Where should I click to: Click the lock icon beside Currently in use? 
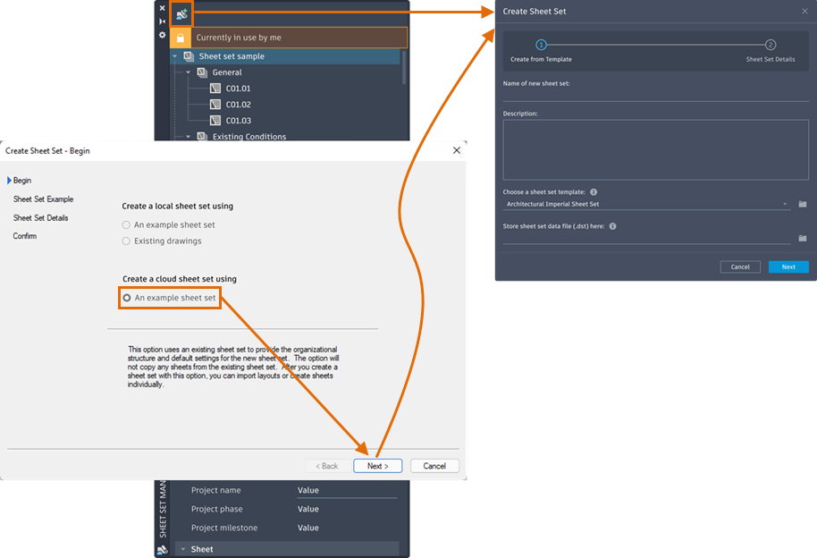(x=179, y=37)
